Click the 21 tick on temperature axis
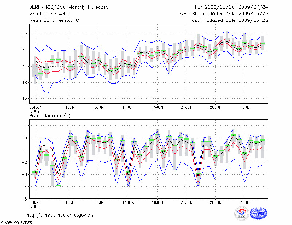 tap(25, 67)
